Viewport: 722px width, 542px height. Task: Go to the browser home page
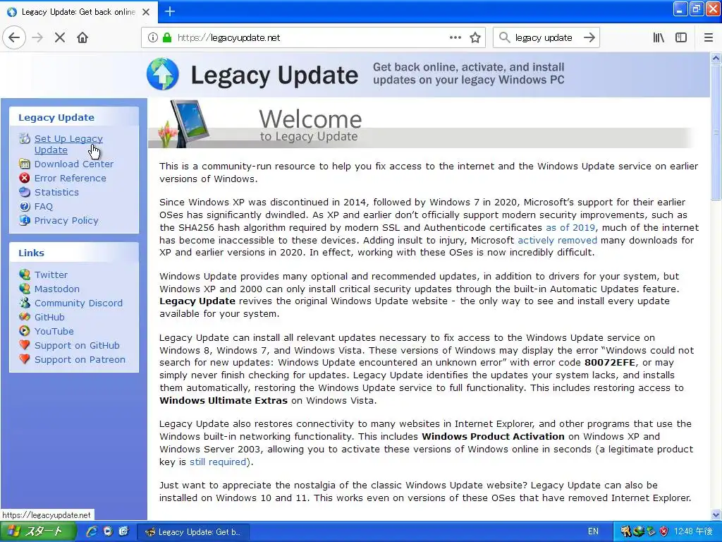(x=82, y=37)
